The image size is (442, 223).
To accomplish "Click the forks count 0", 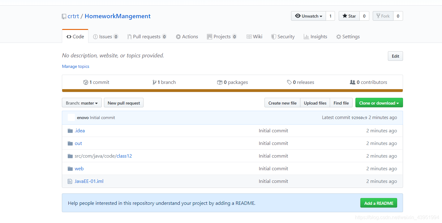I will [398, 16].
